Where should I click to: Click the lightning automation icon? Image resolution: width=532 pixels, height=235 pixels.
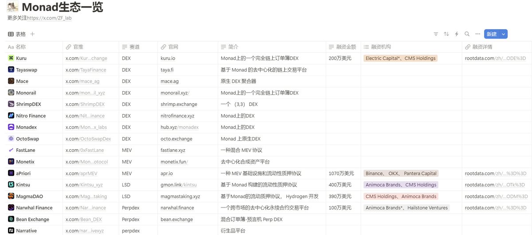click(x=457, y=34)
